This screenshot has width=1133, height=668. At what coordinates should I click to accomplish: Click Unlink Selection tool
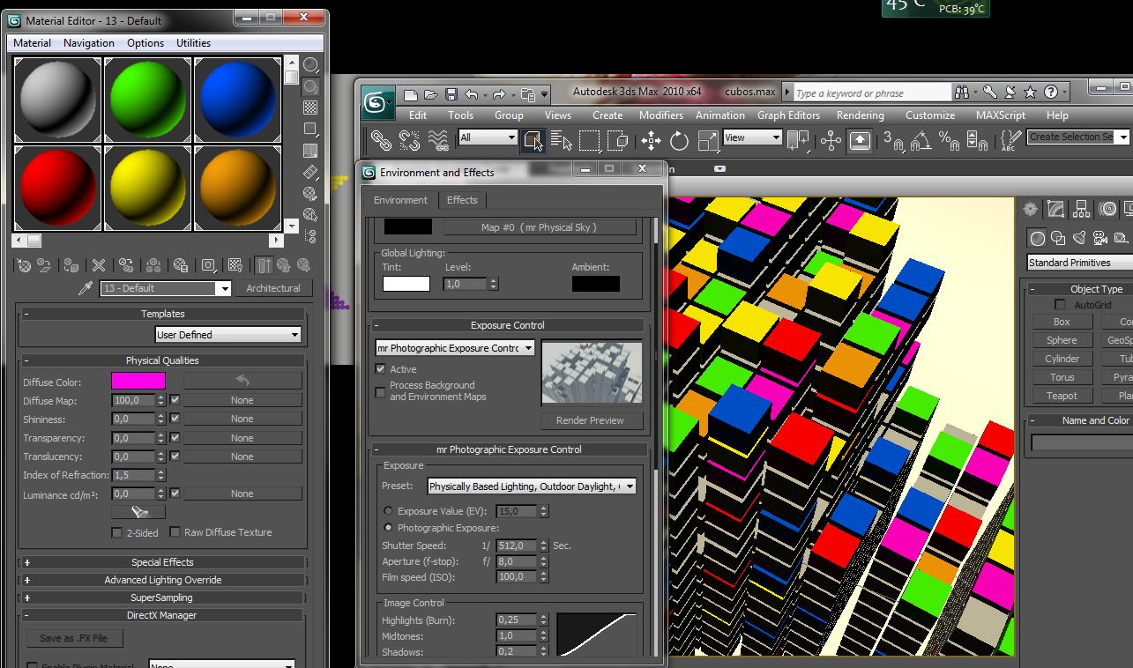click(x=409, y=139)
